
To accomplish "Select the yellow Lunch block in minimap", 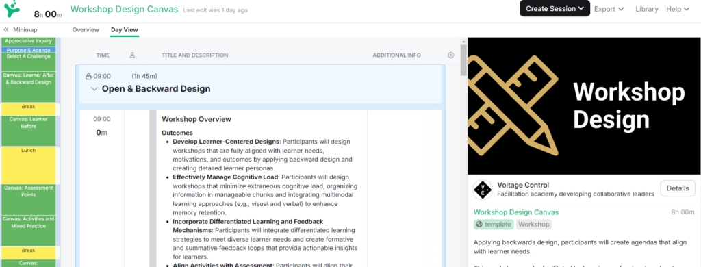I will pyautogui.click(x=28, y=165).
